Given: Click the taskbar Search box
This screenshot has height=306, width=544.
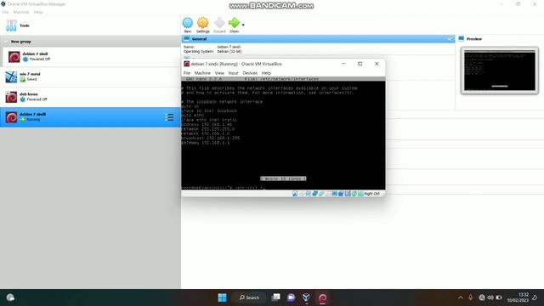Looking at the screenshot, I should coord(249,297).
